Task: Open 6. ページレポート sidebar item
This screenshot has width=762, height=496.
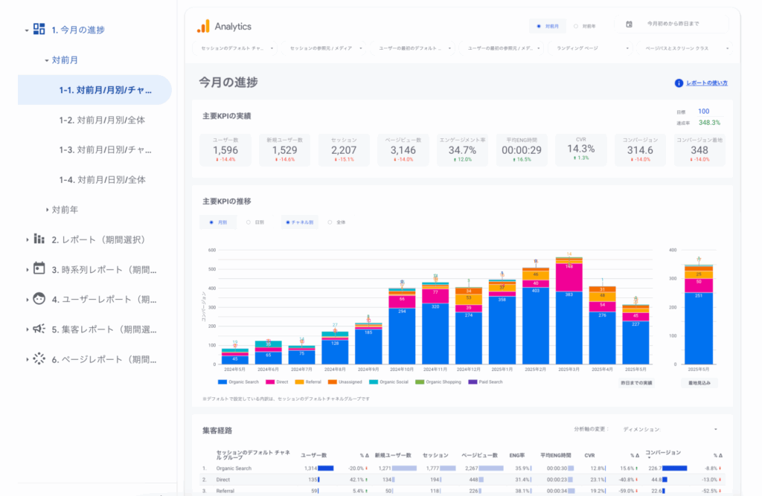Action: [x=104, y=359]
